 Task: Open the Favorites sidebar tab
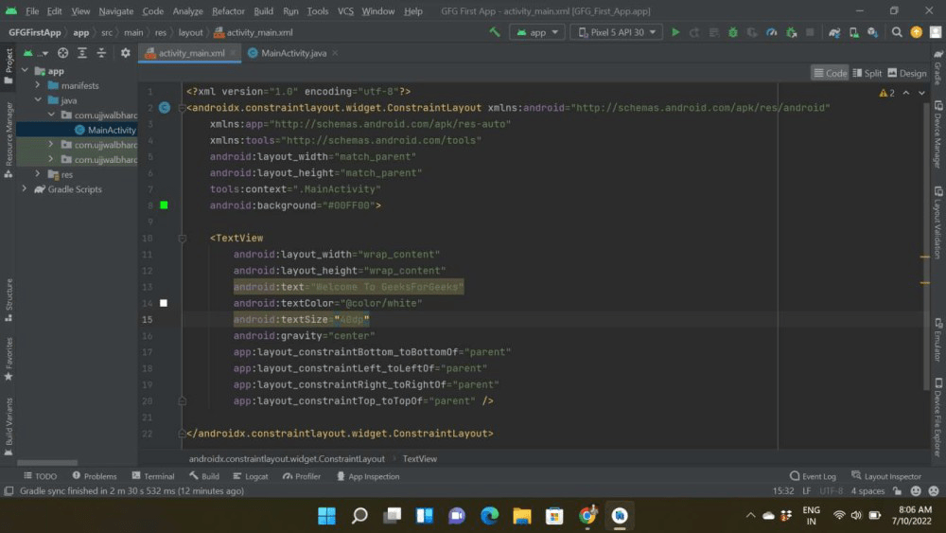click(x=9, y=359)
